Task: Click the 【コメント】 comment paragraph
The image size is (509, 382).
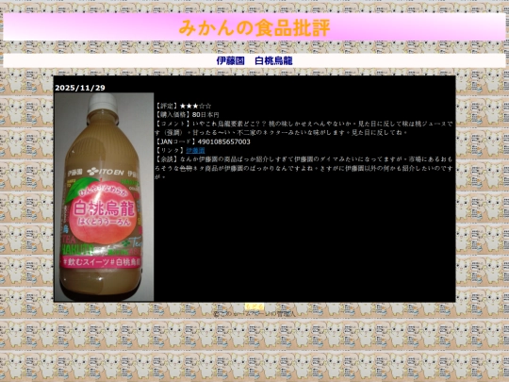Action: (304, 128)
